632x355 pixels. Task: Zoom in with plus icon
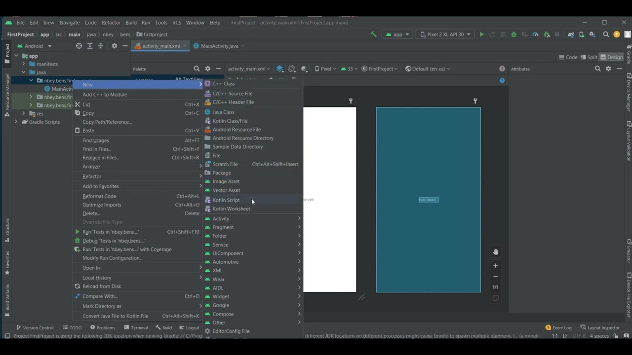tap(496, 266)
